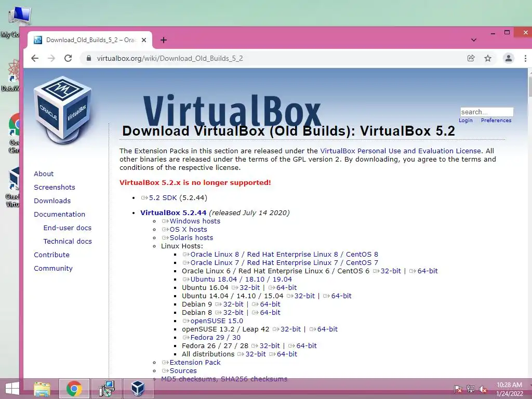Image resolution: width=532 pixels, height=399 pixels.
Task: Open File Explorer from the taskbar
Action: (42, 389)
